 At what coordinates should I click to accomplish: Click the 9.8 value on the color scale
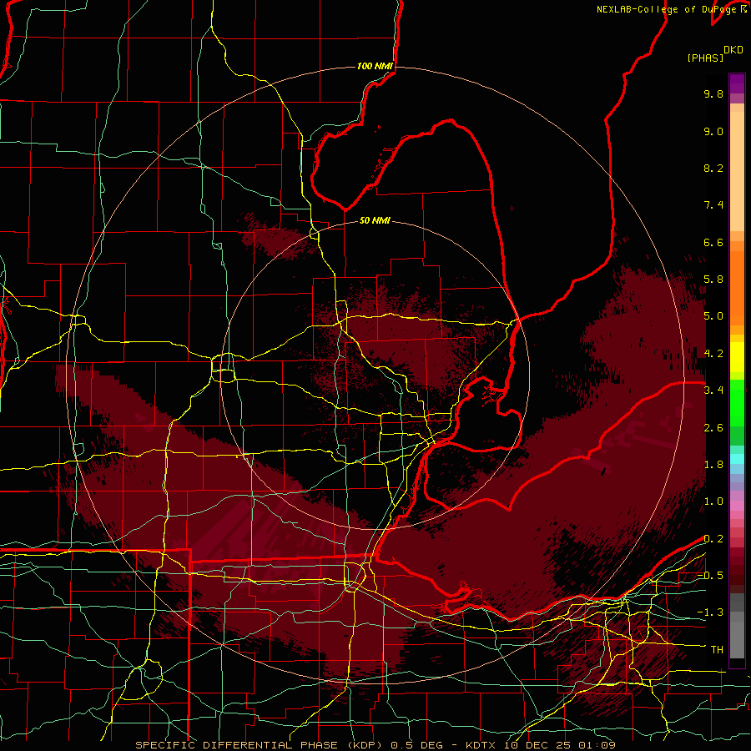[713, 93]
